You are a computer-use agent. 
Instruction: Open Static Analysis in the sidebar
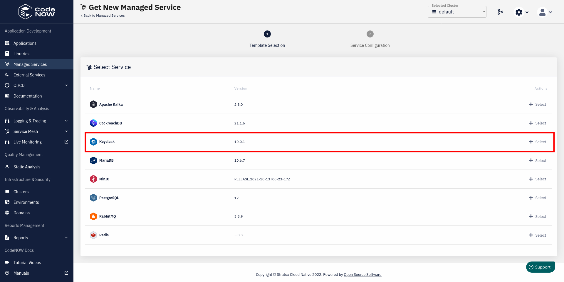tap(37, 167)
